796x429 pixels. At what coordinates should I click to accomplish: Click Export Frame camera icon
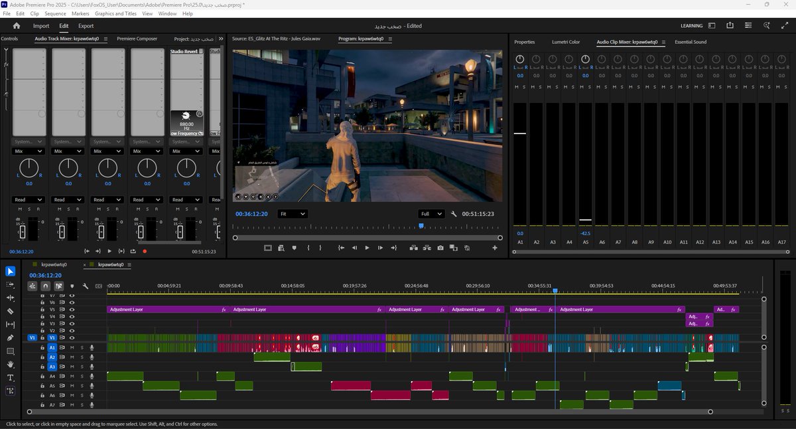pyautogui.click(x=440, y=248)
